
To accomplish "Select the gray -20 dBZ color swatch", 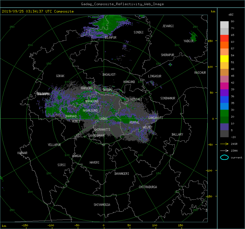I will coord(224,134).
